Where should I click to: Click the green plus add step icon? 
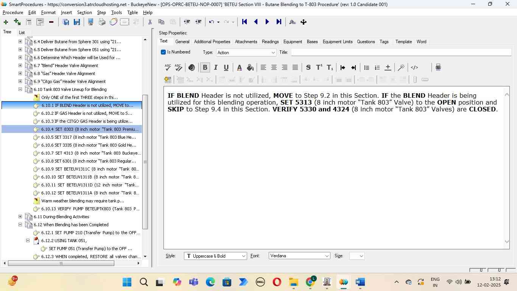click(x=6, y=22)
